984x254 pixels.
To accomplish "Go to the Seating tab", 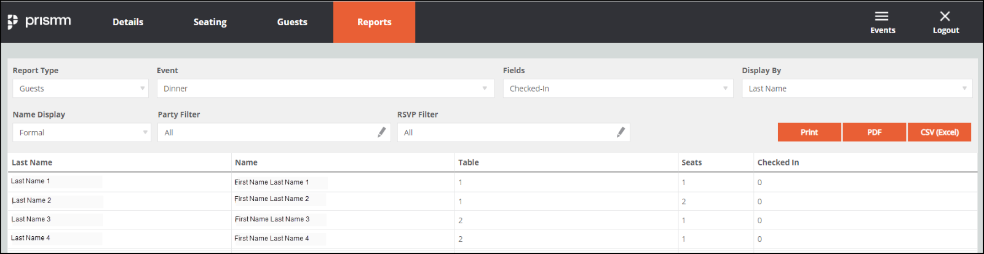I will 210,22.
